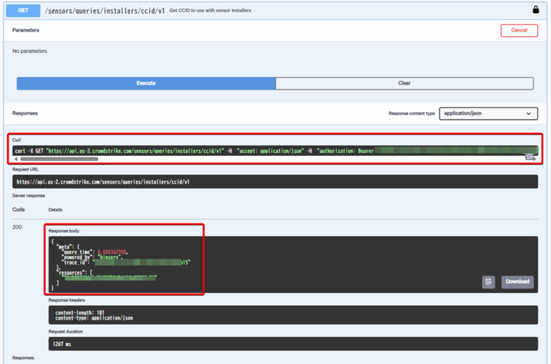
Task: Select the query_time value 0.000360708
Action: tap(112, 252)
